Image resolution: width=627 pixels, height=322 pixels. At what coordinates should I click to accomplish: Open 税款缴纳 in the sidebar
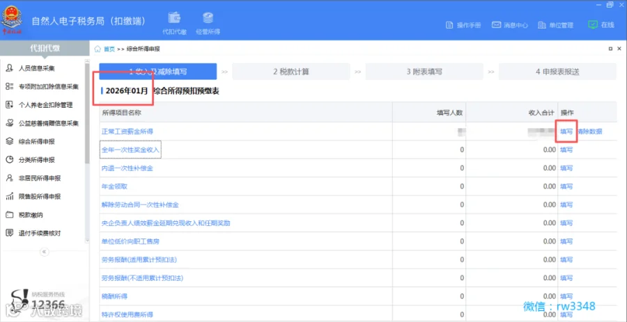[x=31, y=215]
